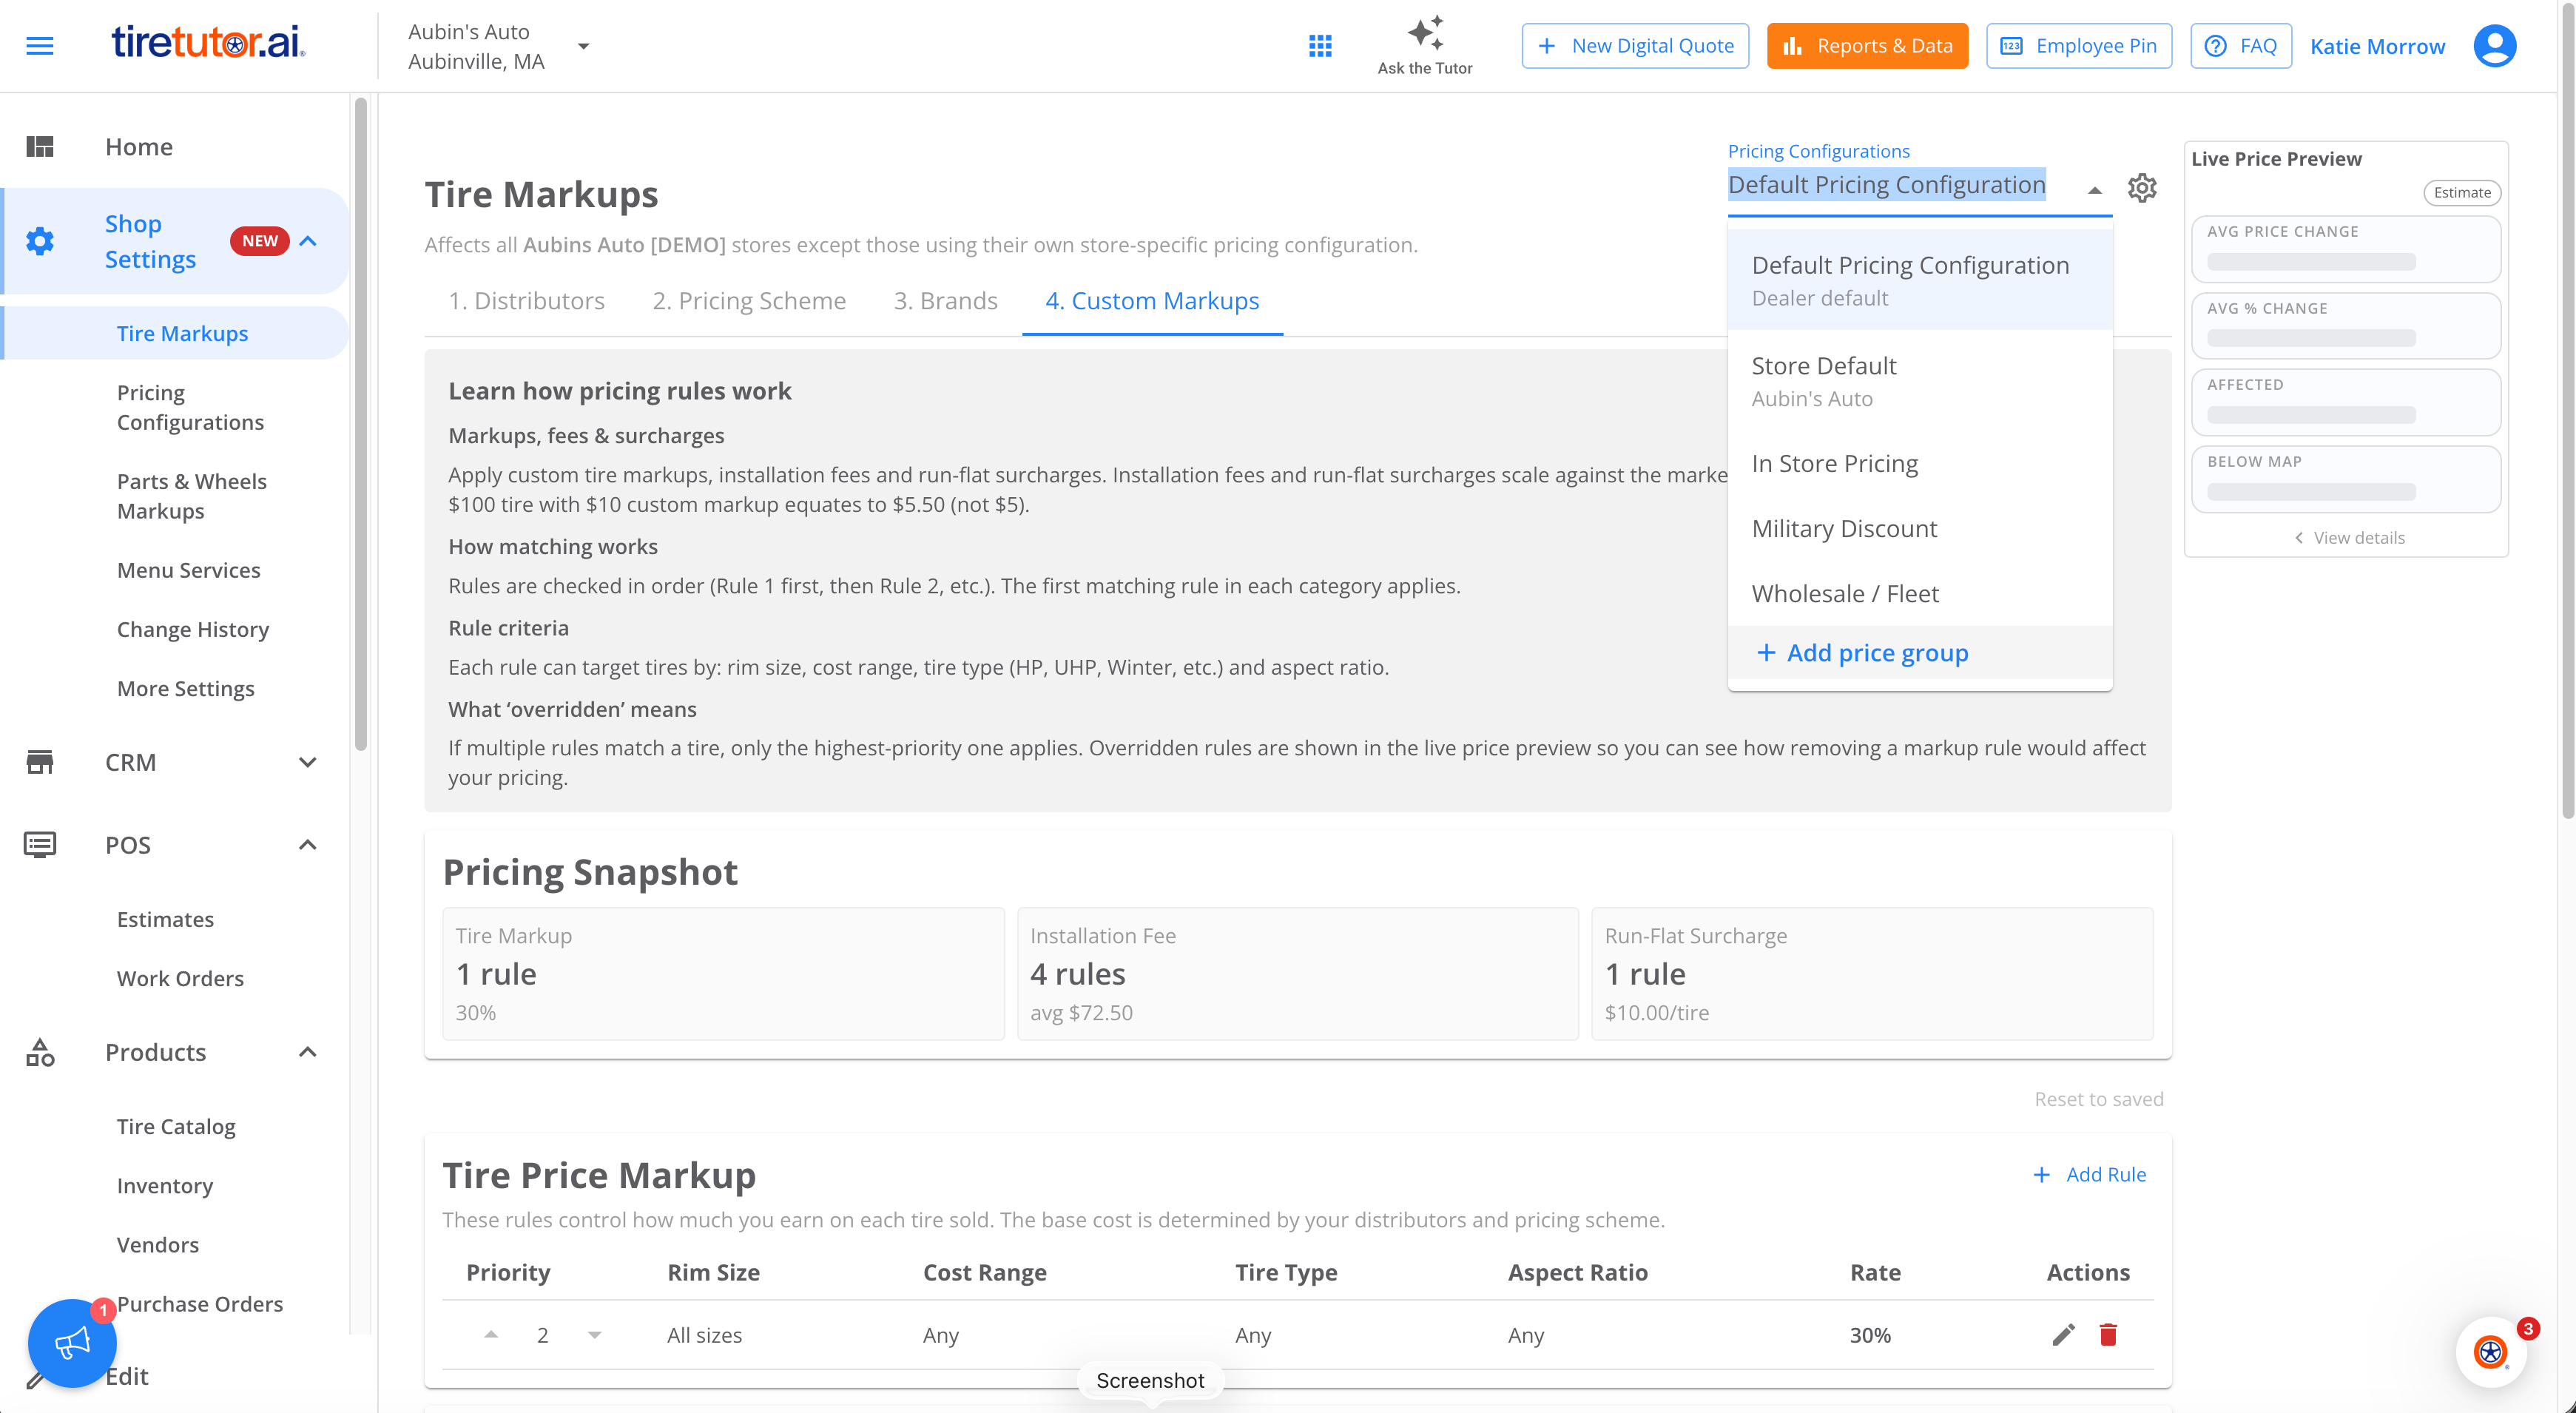Open Change History in sidebar

click(193, 630)
